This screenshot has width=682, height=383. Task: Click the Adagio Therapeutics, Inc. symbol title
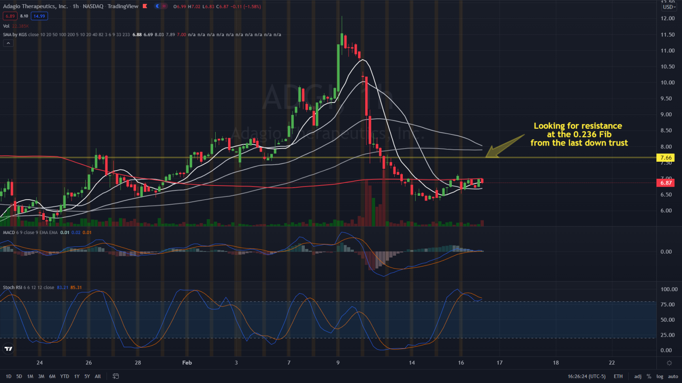(35, 6)
